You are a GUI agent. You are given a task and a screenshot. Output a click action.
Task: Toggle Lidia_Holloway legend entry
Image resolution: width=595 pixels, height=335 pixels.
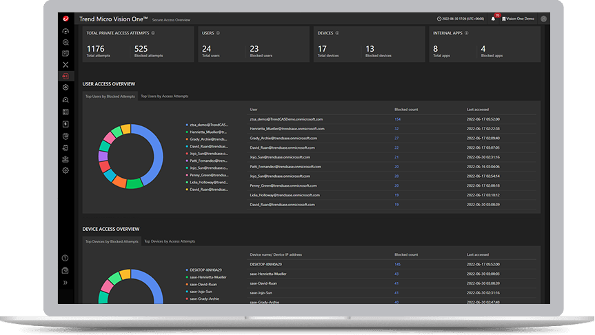(x=207, y=183)
